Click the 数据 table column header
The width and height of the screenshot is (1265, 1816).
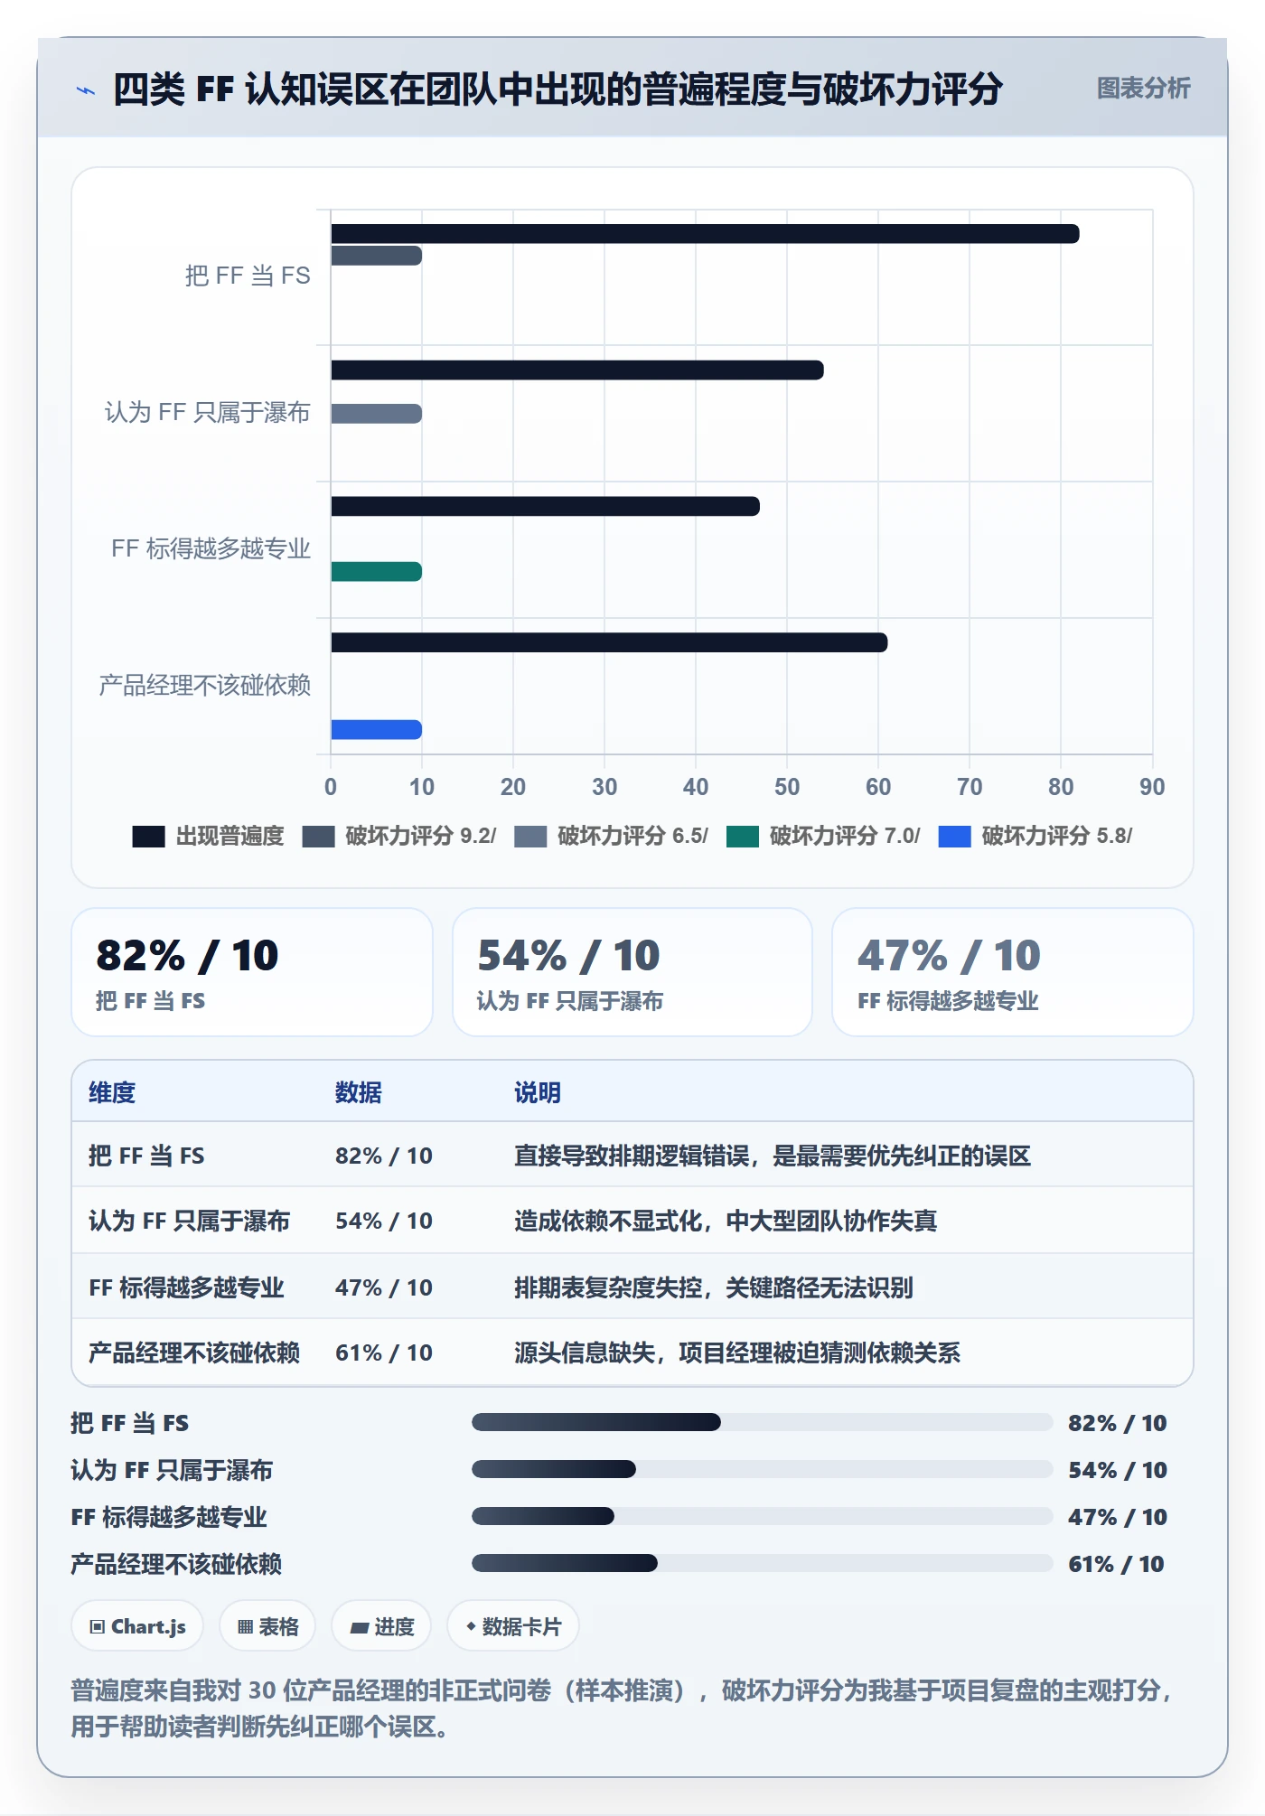359,1093
